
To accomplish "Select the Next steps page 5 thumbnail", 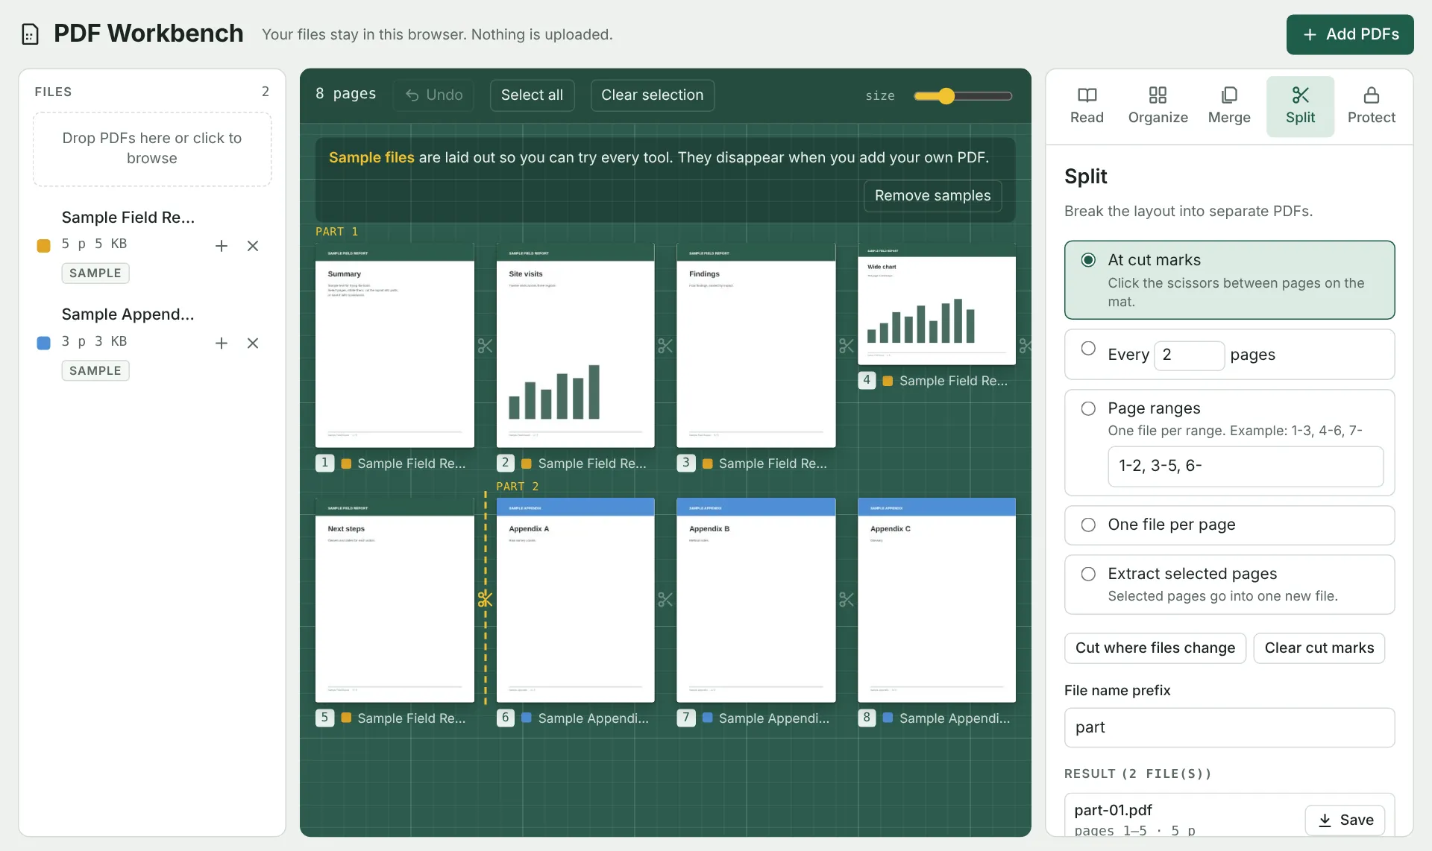I will click(x=395, y=600).
